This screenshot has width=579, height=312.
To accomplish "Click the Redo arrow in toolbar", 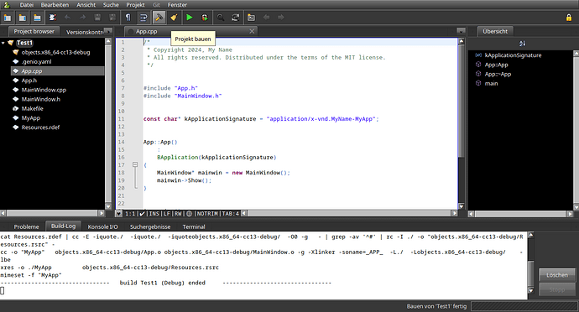I will [82, 18].
